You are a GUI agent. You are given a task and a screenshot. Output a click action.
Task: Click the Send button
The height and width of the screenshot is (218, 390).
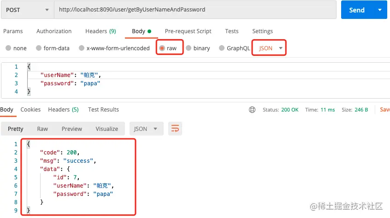tap(357, 10)
